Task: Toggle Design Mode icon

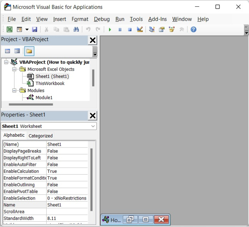Action: coord(140,30)
